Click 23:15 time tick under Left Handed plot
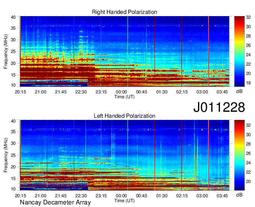Screen dimensions: 255x207 101,196
